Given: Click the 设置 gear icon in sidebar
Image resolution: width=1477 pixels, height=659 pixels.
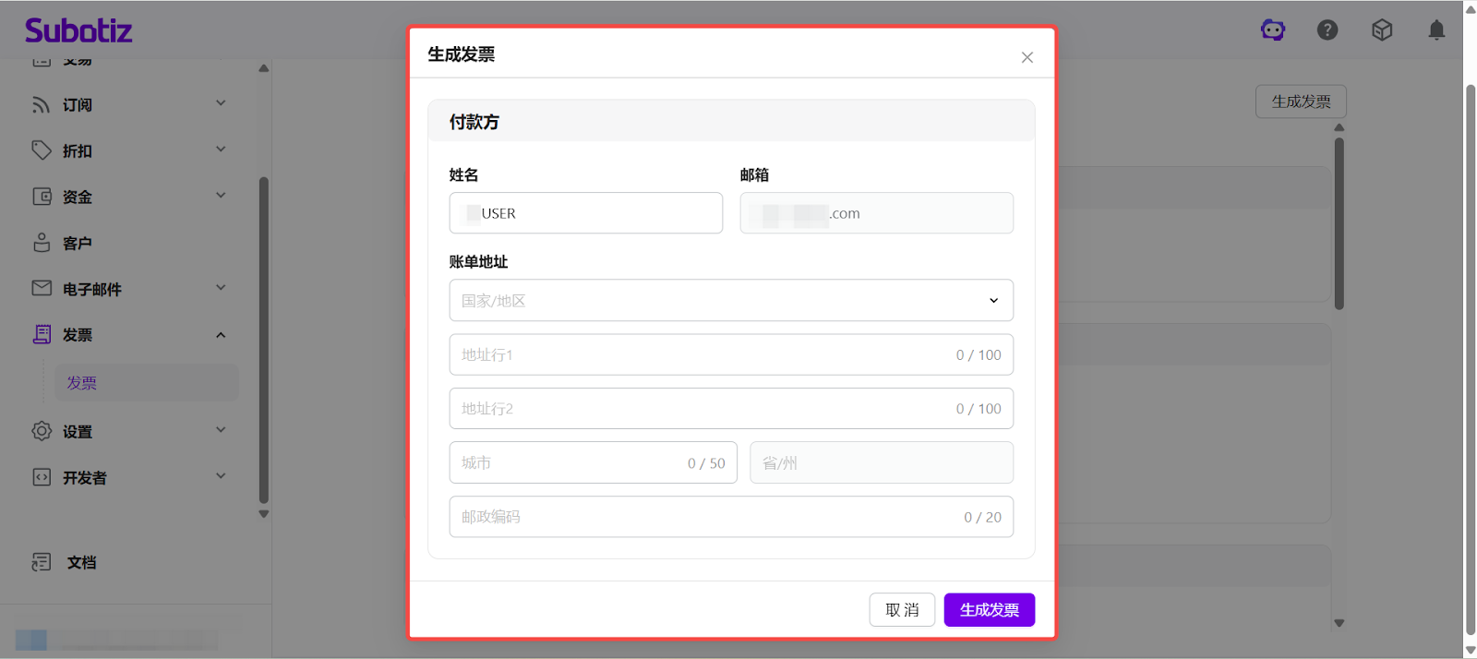Looking at the screenshot, I should coord(42,431).
